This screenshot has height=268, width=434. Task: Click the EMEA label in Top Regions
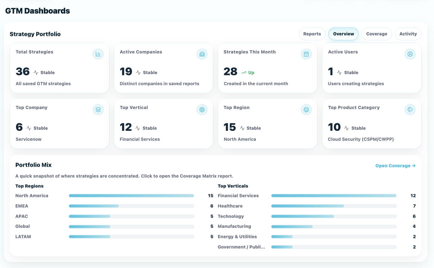pyautogui.click(x=22, y=206)
